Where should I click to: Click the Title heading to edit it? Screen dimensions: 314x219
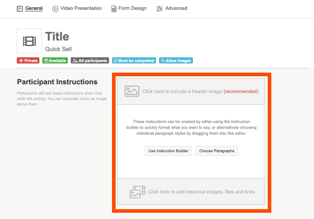click(57, 36)
